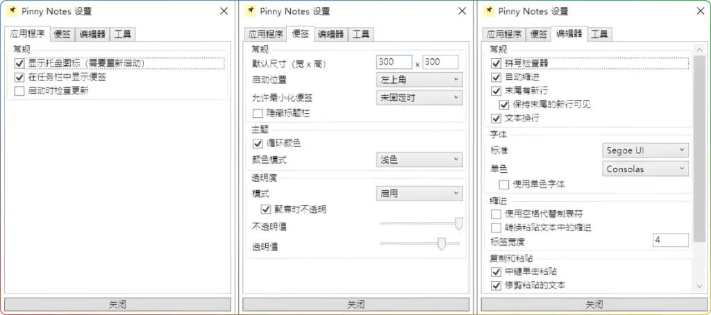Viewport: 711px width, 315px height.
Task: Click the 透明值 slider handle
Action: (x=442, y=244)
